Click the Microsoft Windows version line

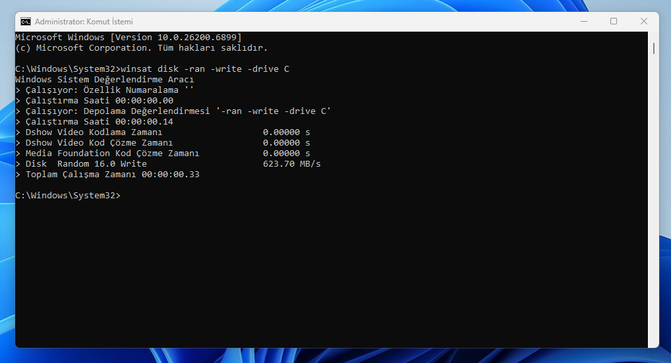[128, 38]
